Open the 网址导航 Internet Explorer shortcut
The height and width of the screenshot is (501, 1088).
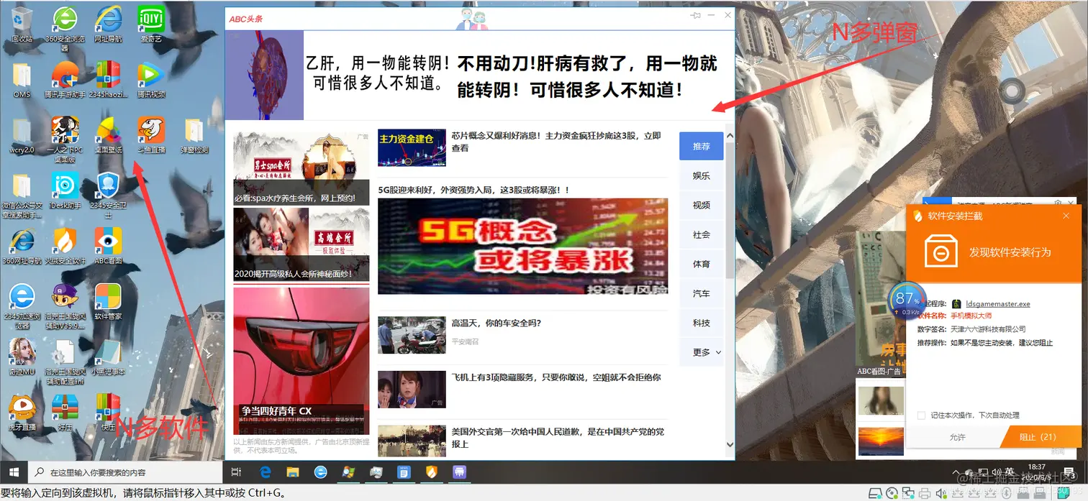pos(108,23)
